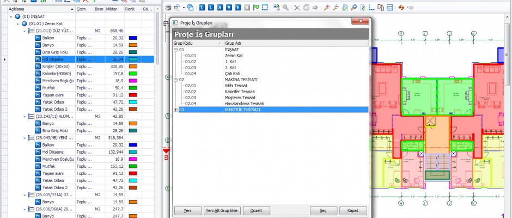Expand the 03 ELEKTRİK TESİSATI group

175,110
